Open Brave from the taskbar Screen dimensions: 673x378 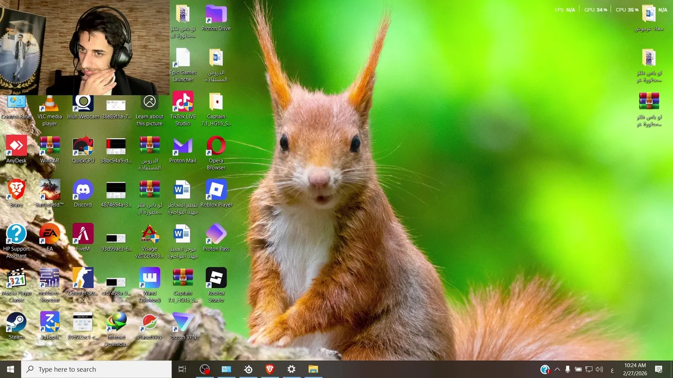click(270, 369)
